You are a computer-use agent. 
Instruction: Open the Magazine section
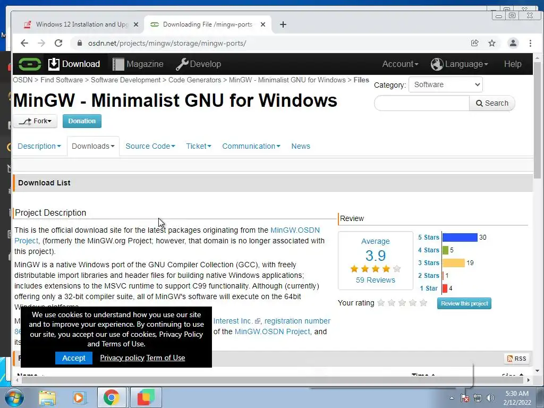(x=138, y=64)
